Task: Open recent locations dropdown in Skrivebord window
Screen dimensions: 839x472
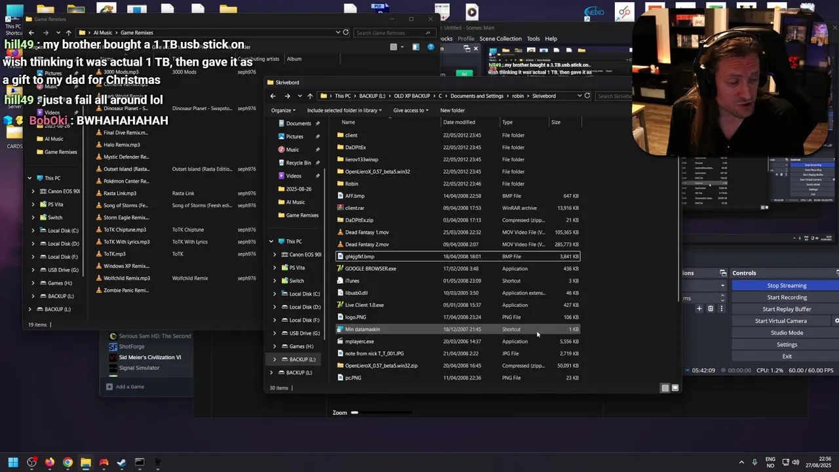Action: [300, 96]
